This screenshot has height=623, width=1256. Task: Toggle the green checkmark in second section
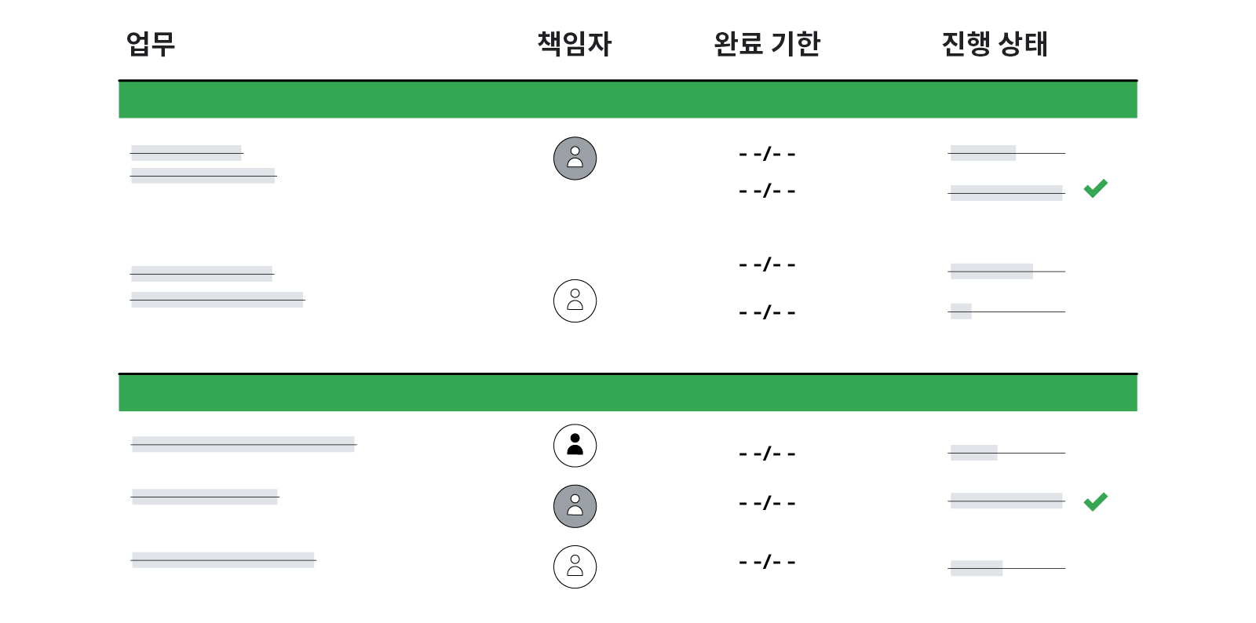tap(1095, 501)
